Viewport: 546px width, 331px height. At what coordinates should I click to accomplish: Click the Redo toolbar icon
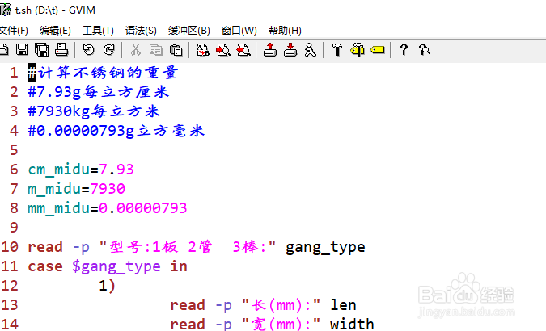pos(109,50)
